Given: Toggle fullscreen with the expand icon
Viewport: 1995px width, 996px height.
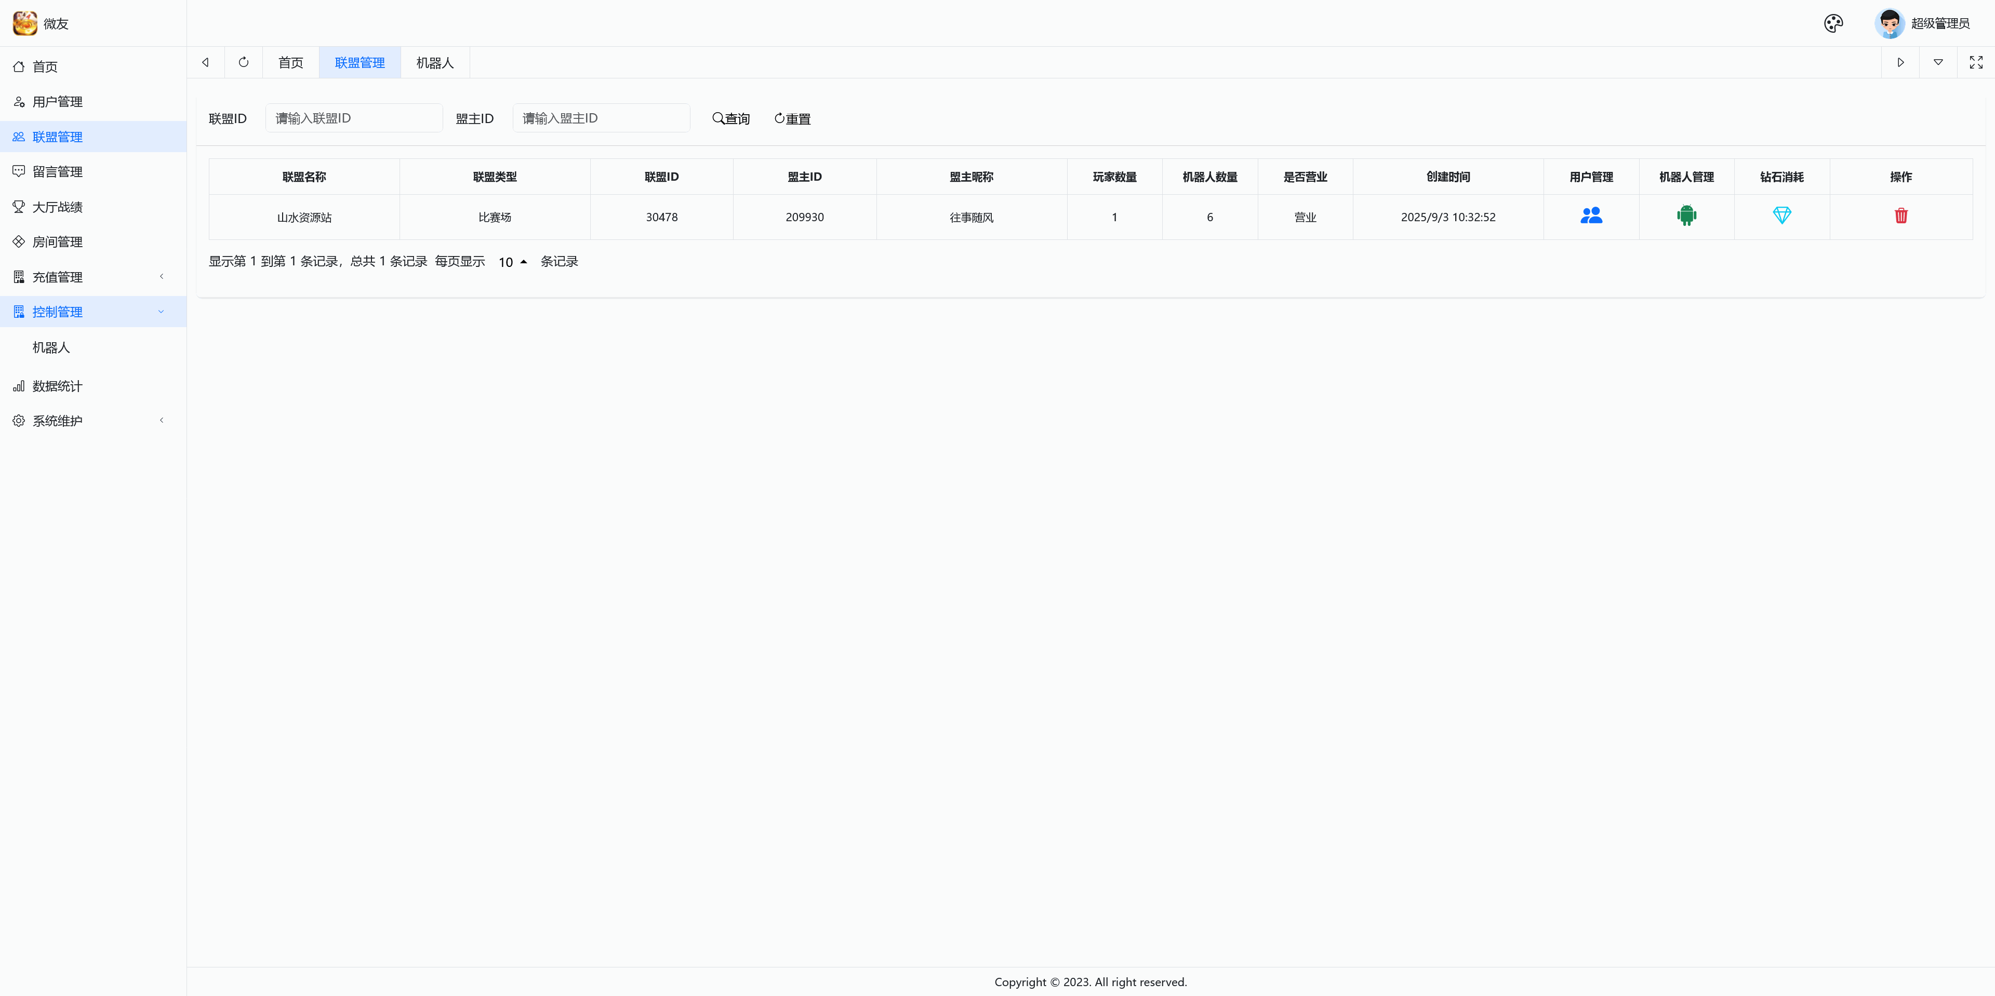Looking at the screenshot, I should 1976,62.
